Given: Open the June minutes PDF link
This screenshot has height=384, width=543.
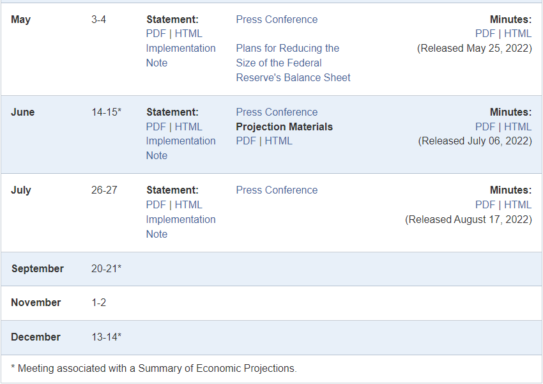Looking at the screenshot, I should [485, 127].
